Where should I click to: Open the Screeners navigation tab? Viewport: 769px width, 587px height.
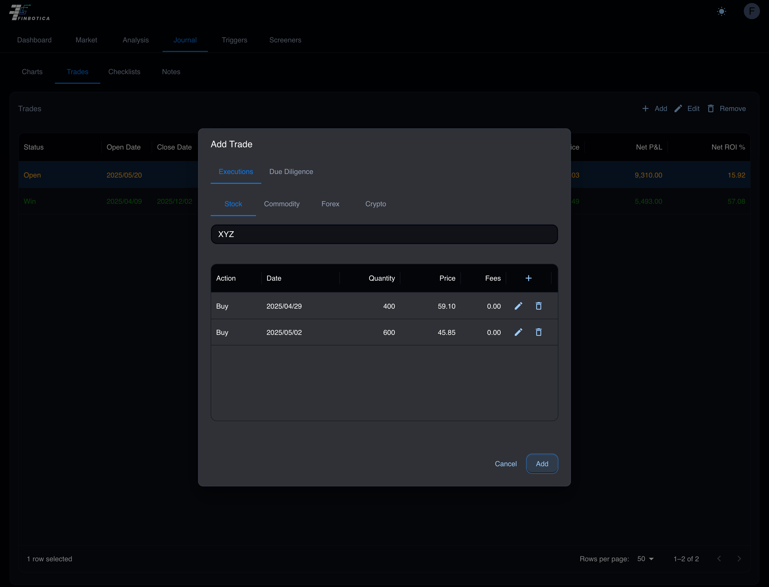(x=285, y=40)
